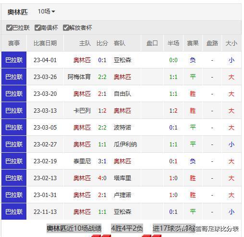244x237 pixels.
Task: Open away team 自由队
Action: [x=122, y=94]
